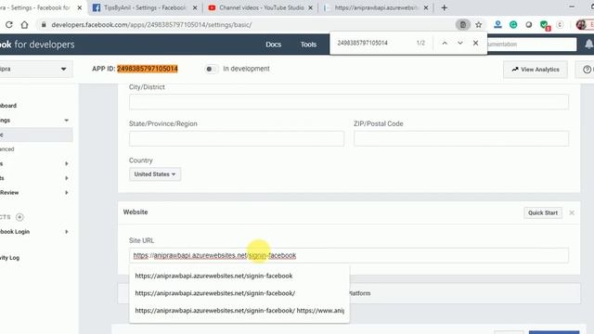Click the Facebook for developers logo

pos(37,45)
